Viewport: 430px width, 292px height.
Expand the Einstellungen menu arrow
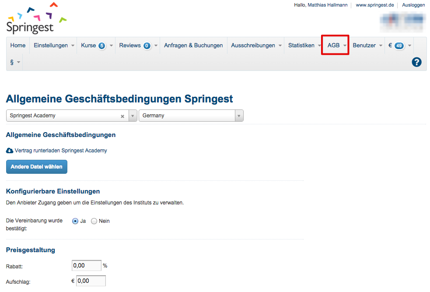[73, 46]
